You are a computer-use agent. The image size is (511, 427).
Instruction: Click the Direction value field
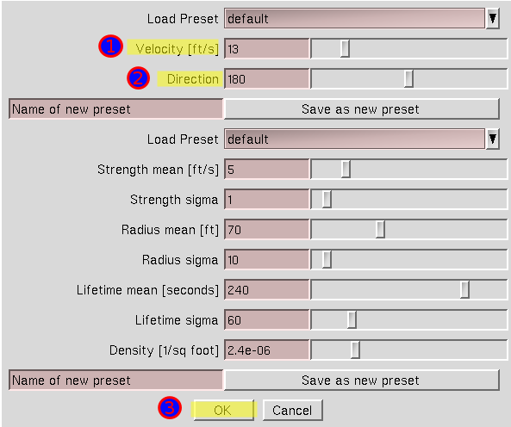pyautogui.click(x=266, y=79)
